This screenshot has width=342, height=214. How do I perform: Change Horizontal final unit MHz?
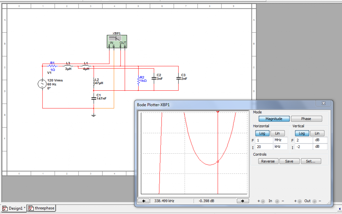tap(280, 140)
